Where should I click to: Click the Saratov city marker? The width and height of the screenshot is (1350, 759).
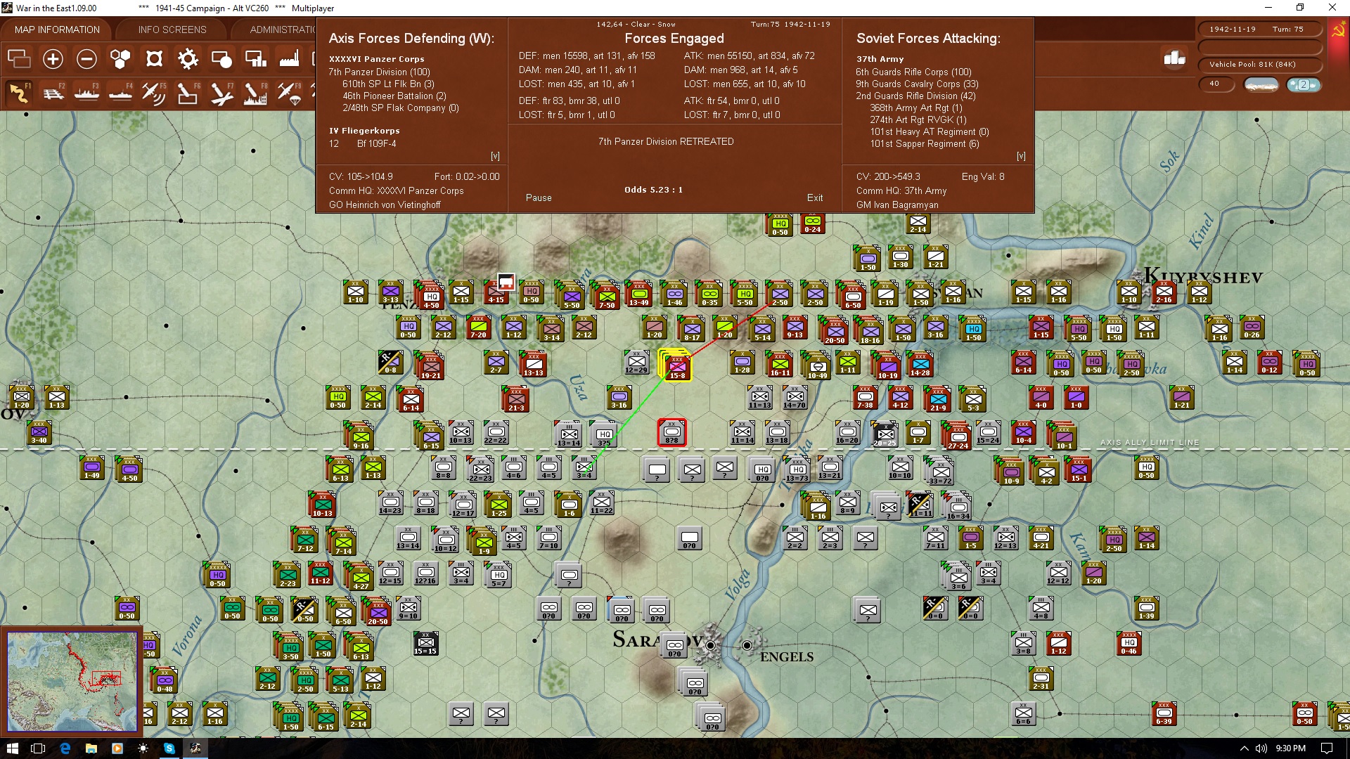pyautogui.click(x=711, y=645)
